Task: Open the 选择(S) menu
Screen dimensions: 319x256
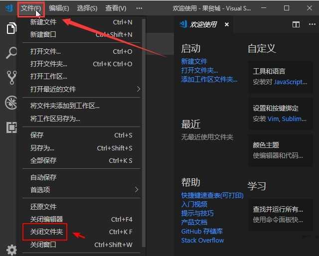Action: (x=87, y=8)
